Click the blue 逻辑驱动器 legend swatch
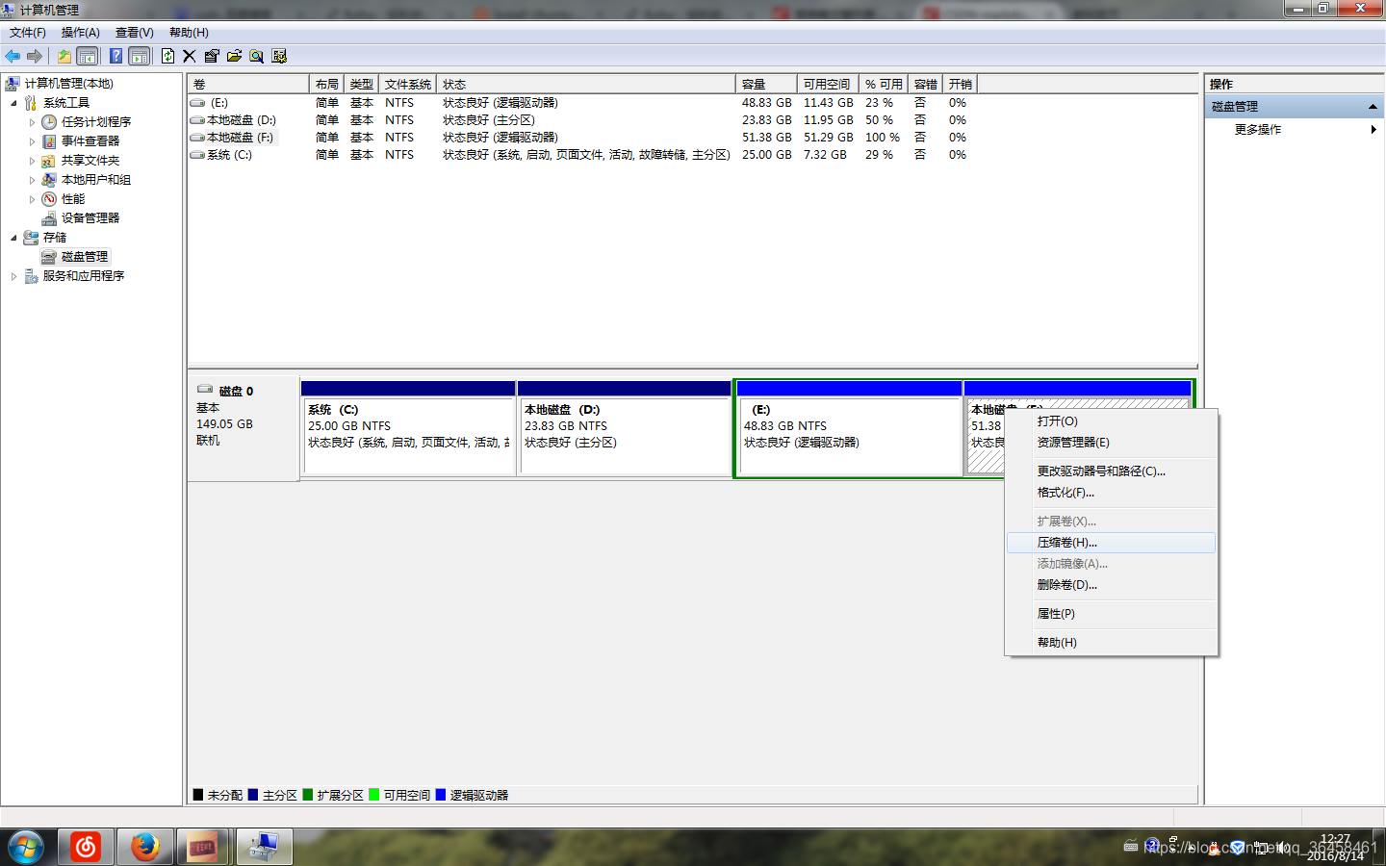This screenshot has height=866, width=1386. coord(441,795)
